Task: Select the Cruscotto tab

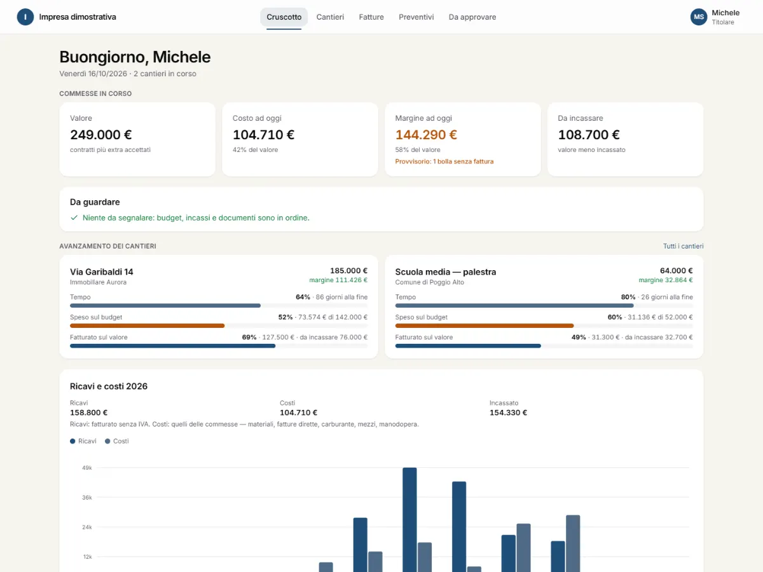Action: point(284,17)
